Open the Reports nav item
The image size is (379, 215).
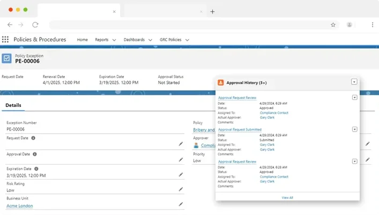[x=101, y=40]
